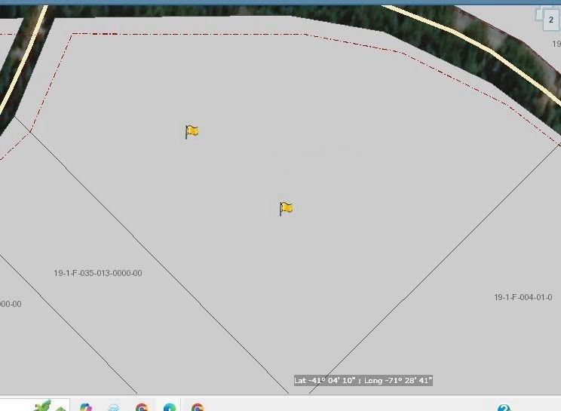Click the green bird-shaped taskbar icon
Image resolution: width=561 pixels, height=411 pixels.
tap(42, 406)
